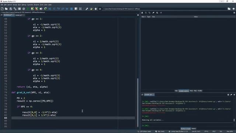Search variables magnifier icon
This screenshot has width=236, height=133.
point(157,13)
